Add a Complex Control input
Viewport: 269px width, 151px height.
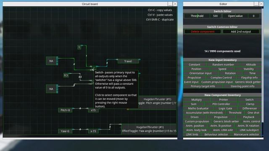(x=221, y=78)
